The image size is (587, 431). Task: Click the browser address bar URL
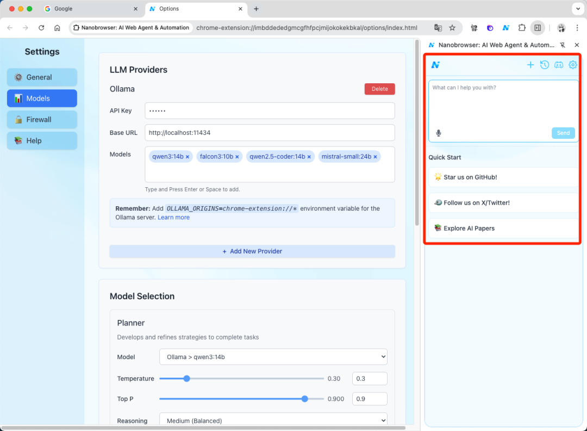pyautogui.click(x=307, y=28)
